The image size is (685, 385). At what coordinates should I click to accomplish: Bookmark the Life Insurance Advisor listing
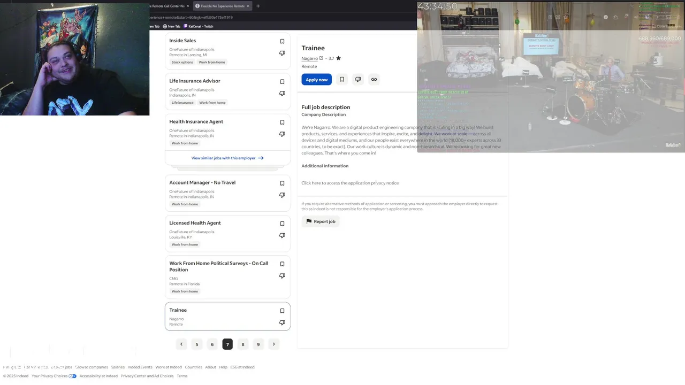[282, 82]
